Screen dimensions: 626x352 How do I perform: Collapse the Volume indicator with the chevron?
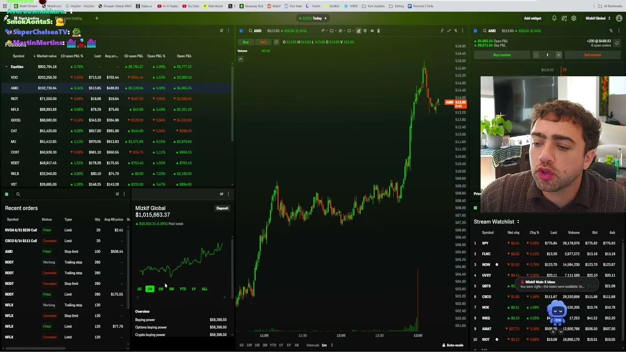(240, 59)
